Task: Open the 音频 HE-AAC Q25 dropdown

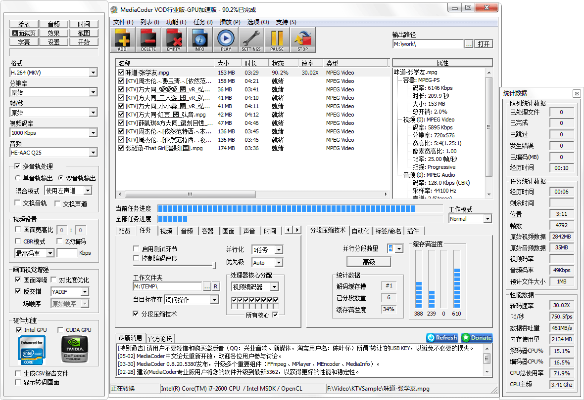Action: click(x=93, y=153)
